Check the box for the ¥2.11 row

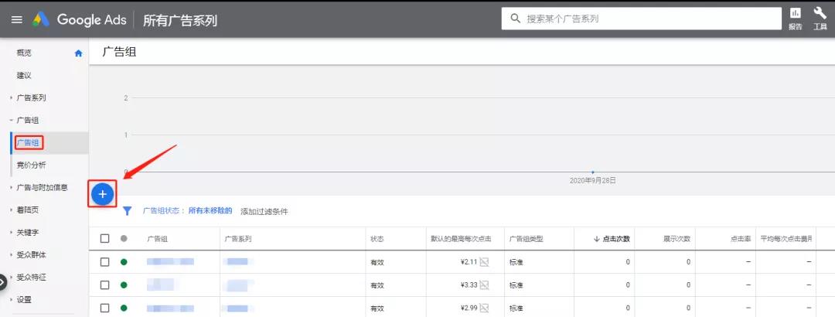click(105, 261)
